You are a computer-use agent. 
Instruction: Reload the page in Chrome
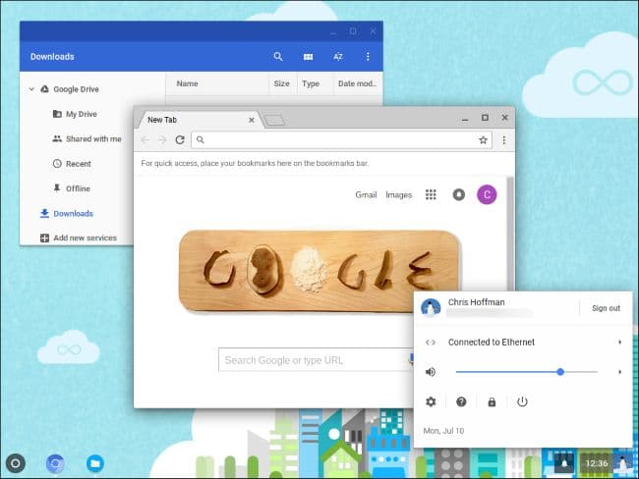point(179,140)
